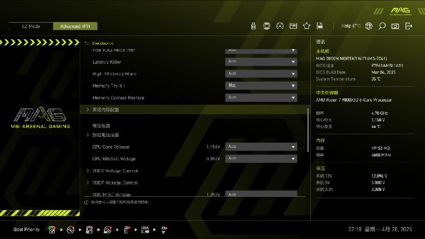Click the settings list vertical scrollbar
Viewport: 425px width, 239px height.
click(x=308, y=130)
